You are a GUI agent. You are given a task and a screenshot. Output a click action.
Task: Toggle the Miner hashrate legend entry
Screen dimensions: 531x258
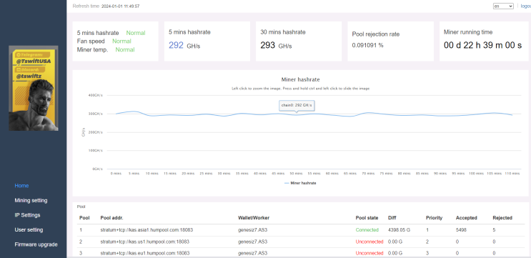pos(300,183)
